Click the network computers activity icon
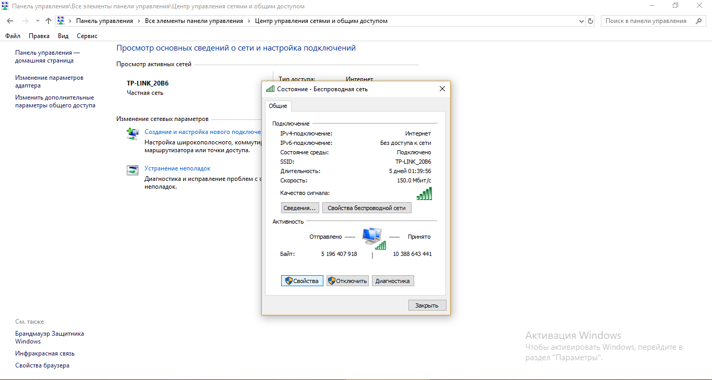712x380 pixels. pos(372,236)
